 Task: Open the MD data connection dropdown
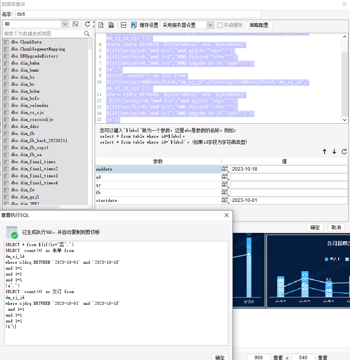tap(65, 24)
